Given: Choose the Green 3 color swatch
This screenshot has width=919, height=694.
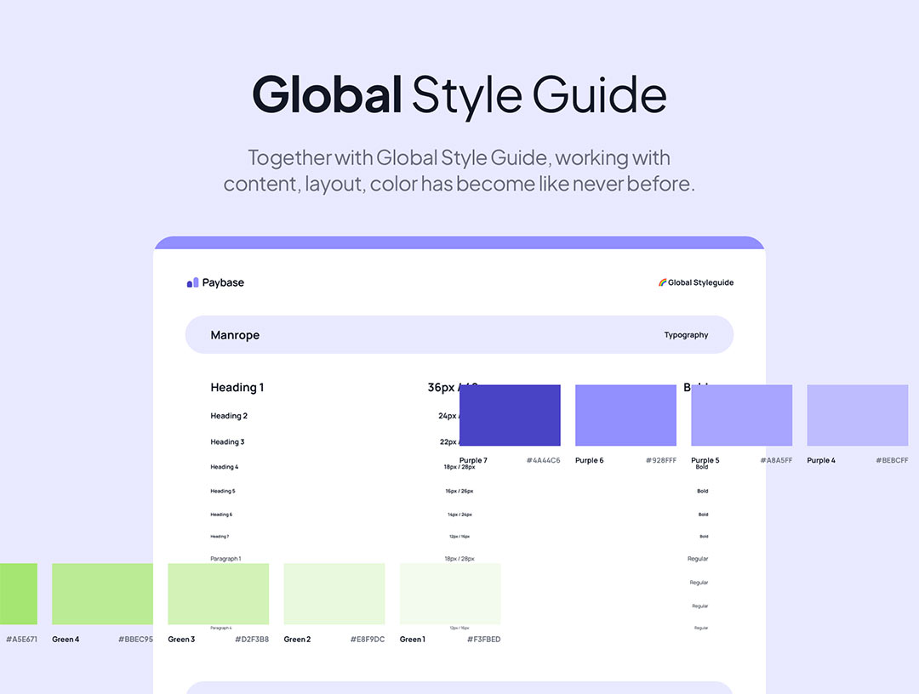Looking at the screenshot, I should point(218,594).
